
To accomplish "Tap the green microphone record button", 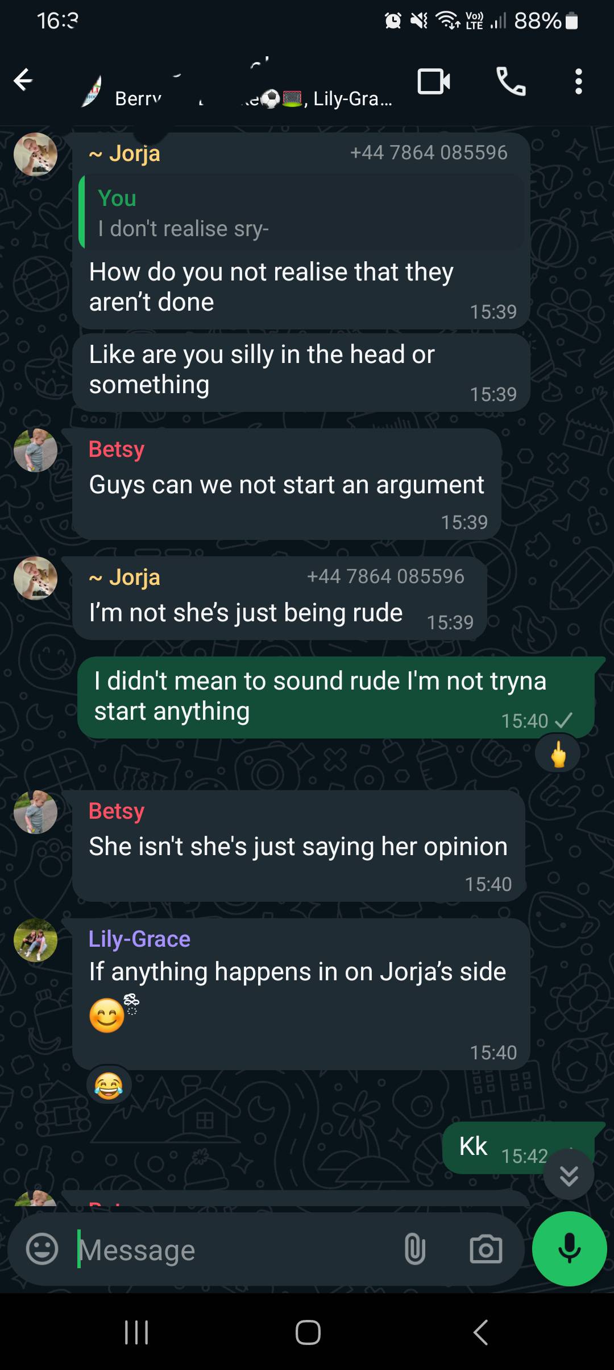I will [x=569, y=1249].
